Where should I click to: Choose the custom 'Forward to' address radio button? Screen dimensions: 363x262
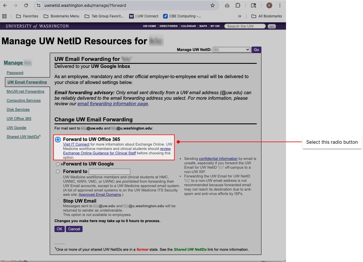tap(58, 171)
